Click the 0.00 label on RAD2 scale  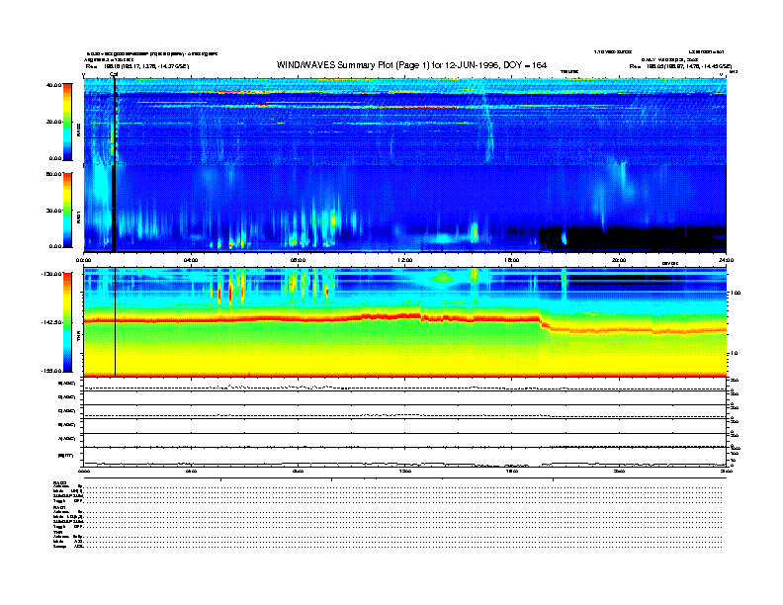pyautogui.click(x=55, y=159)
